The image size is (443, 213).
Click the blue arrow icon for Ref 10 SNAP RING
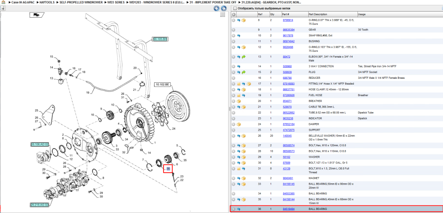click(238, 35)
